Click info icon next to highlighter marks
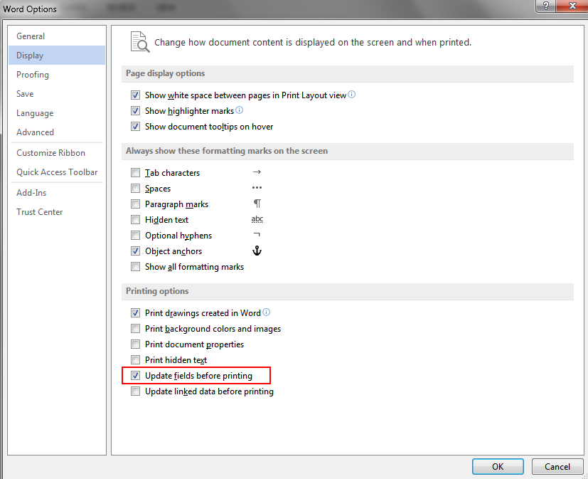Viewport: 588px width, 479px height. pyautogui.click(x=239, y=110)
